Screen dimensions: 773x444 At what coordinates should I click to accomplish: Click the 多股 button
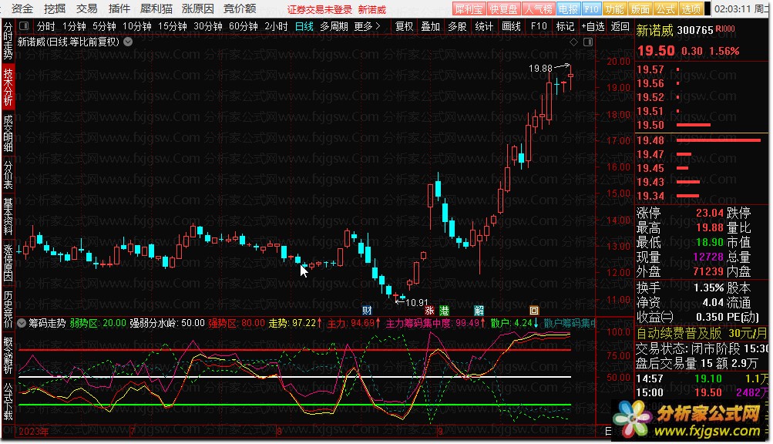(457, 26)
